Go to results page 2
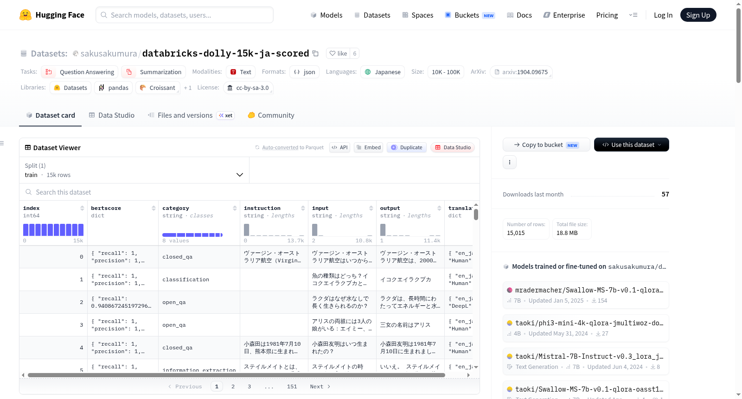The width and height of the screenshot is (742, 399). (233, 386)
